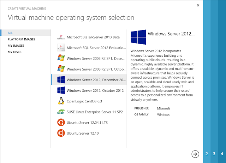Pick Windows Server 2008 R2 SP1, December text
This screenshot has height=163, width=226.
(x=96, y=58)
